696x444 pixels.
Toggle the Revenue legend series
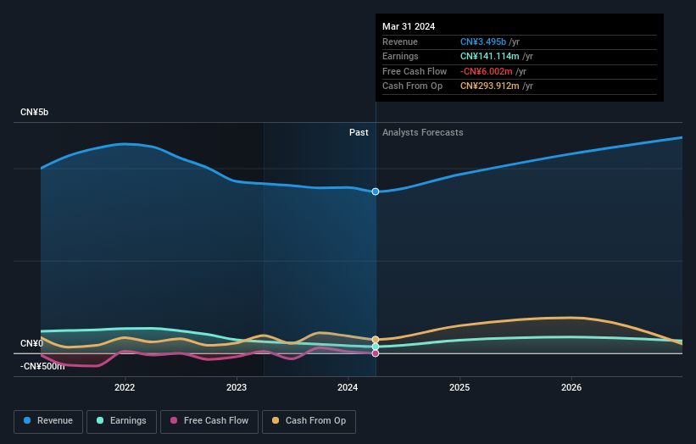[x=48, y=421]
